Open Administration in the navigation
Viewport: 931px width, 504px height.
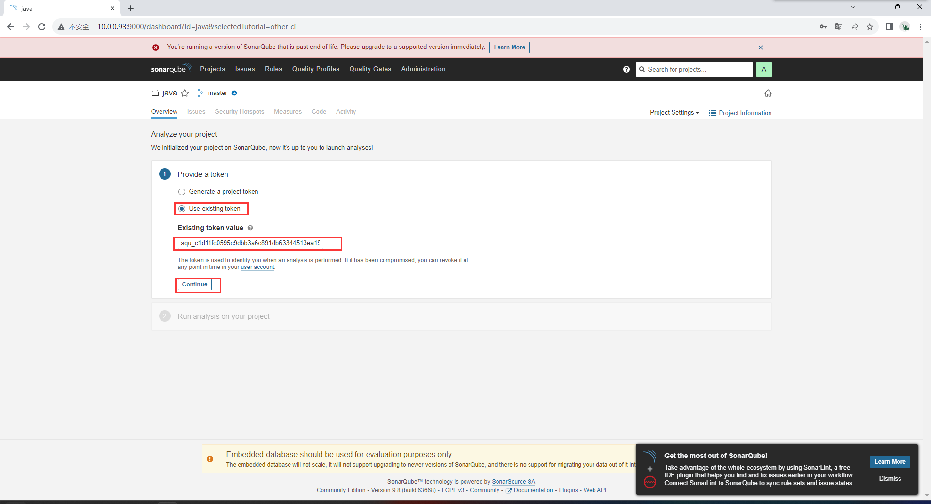[423, 69]
